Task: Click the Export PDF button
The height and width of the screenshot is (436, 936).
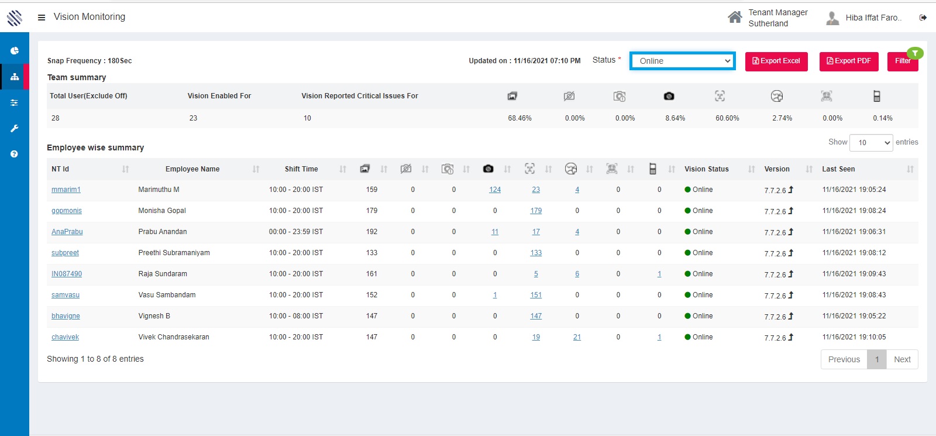Action: click(x=848, y=61)
